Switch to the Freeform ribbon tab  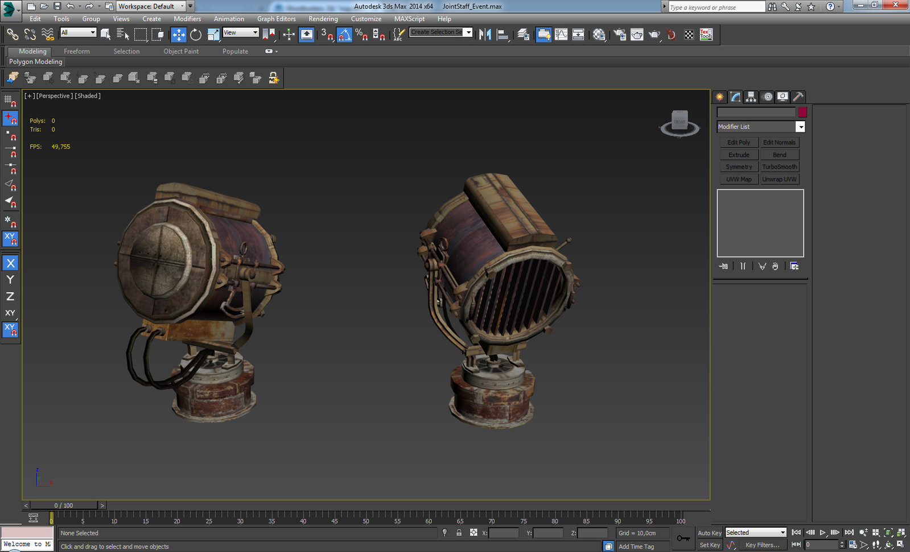pos(77,51)
